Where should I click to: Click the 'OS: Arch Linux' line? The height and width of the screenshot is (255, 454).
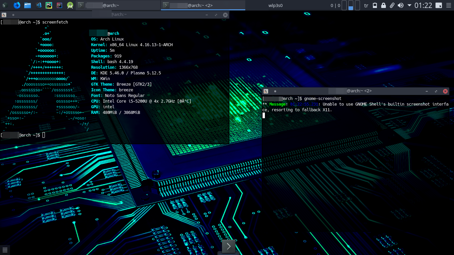(107, 39)
